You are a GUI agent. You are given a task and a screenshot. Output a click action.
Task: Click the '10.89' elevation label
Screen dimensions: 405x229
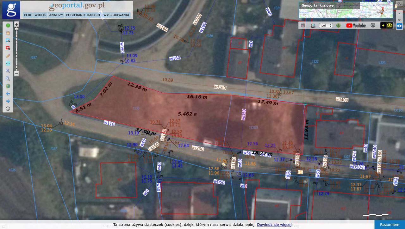click(168, 80)
